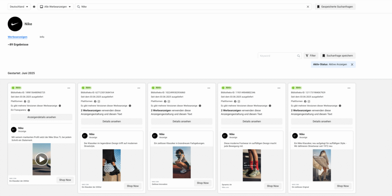Click the Keyword filter input field
This screenshot has width=392, height=196.
point(277,56)
